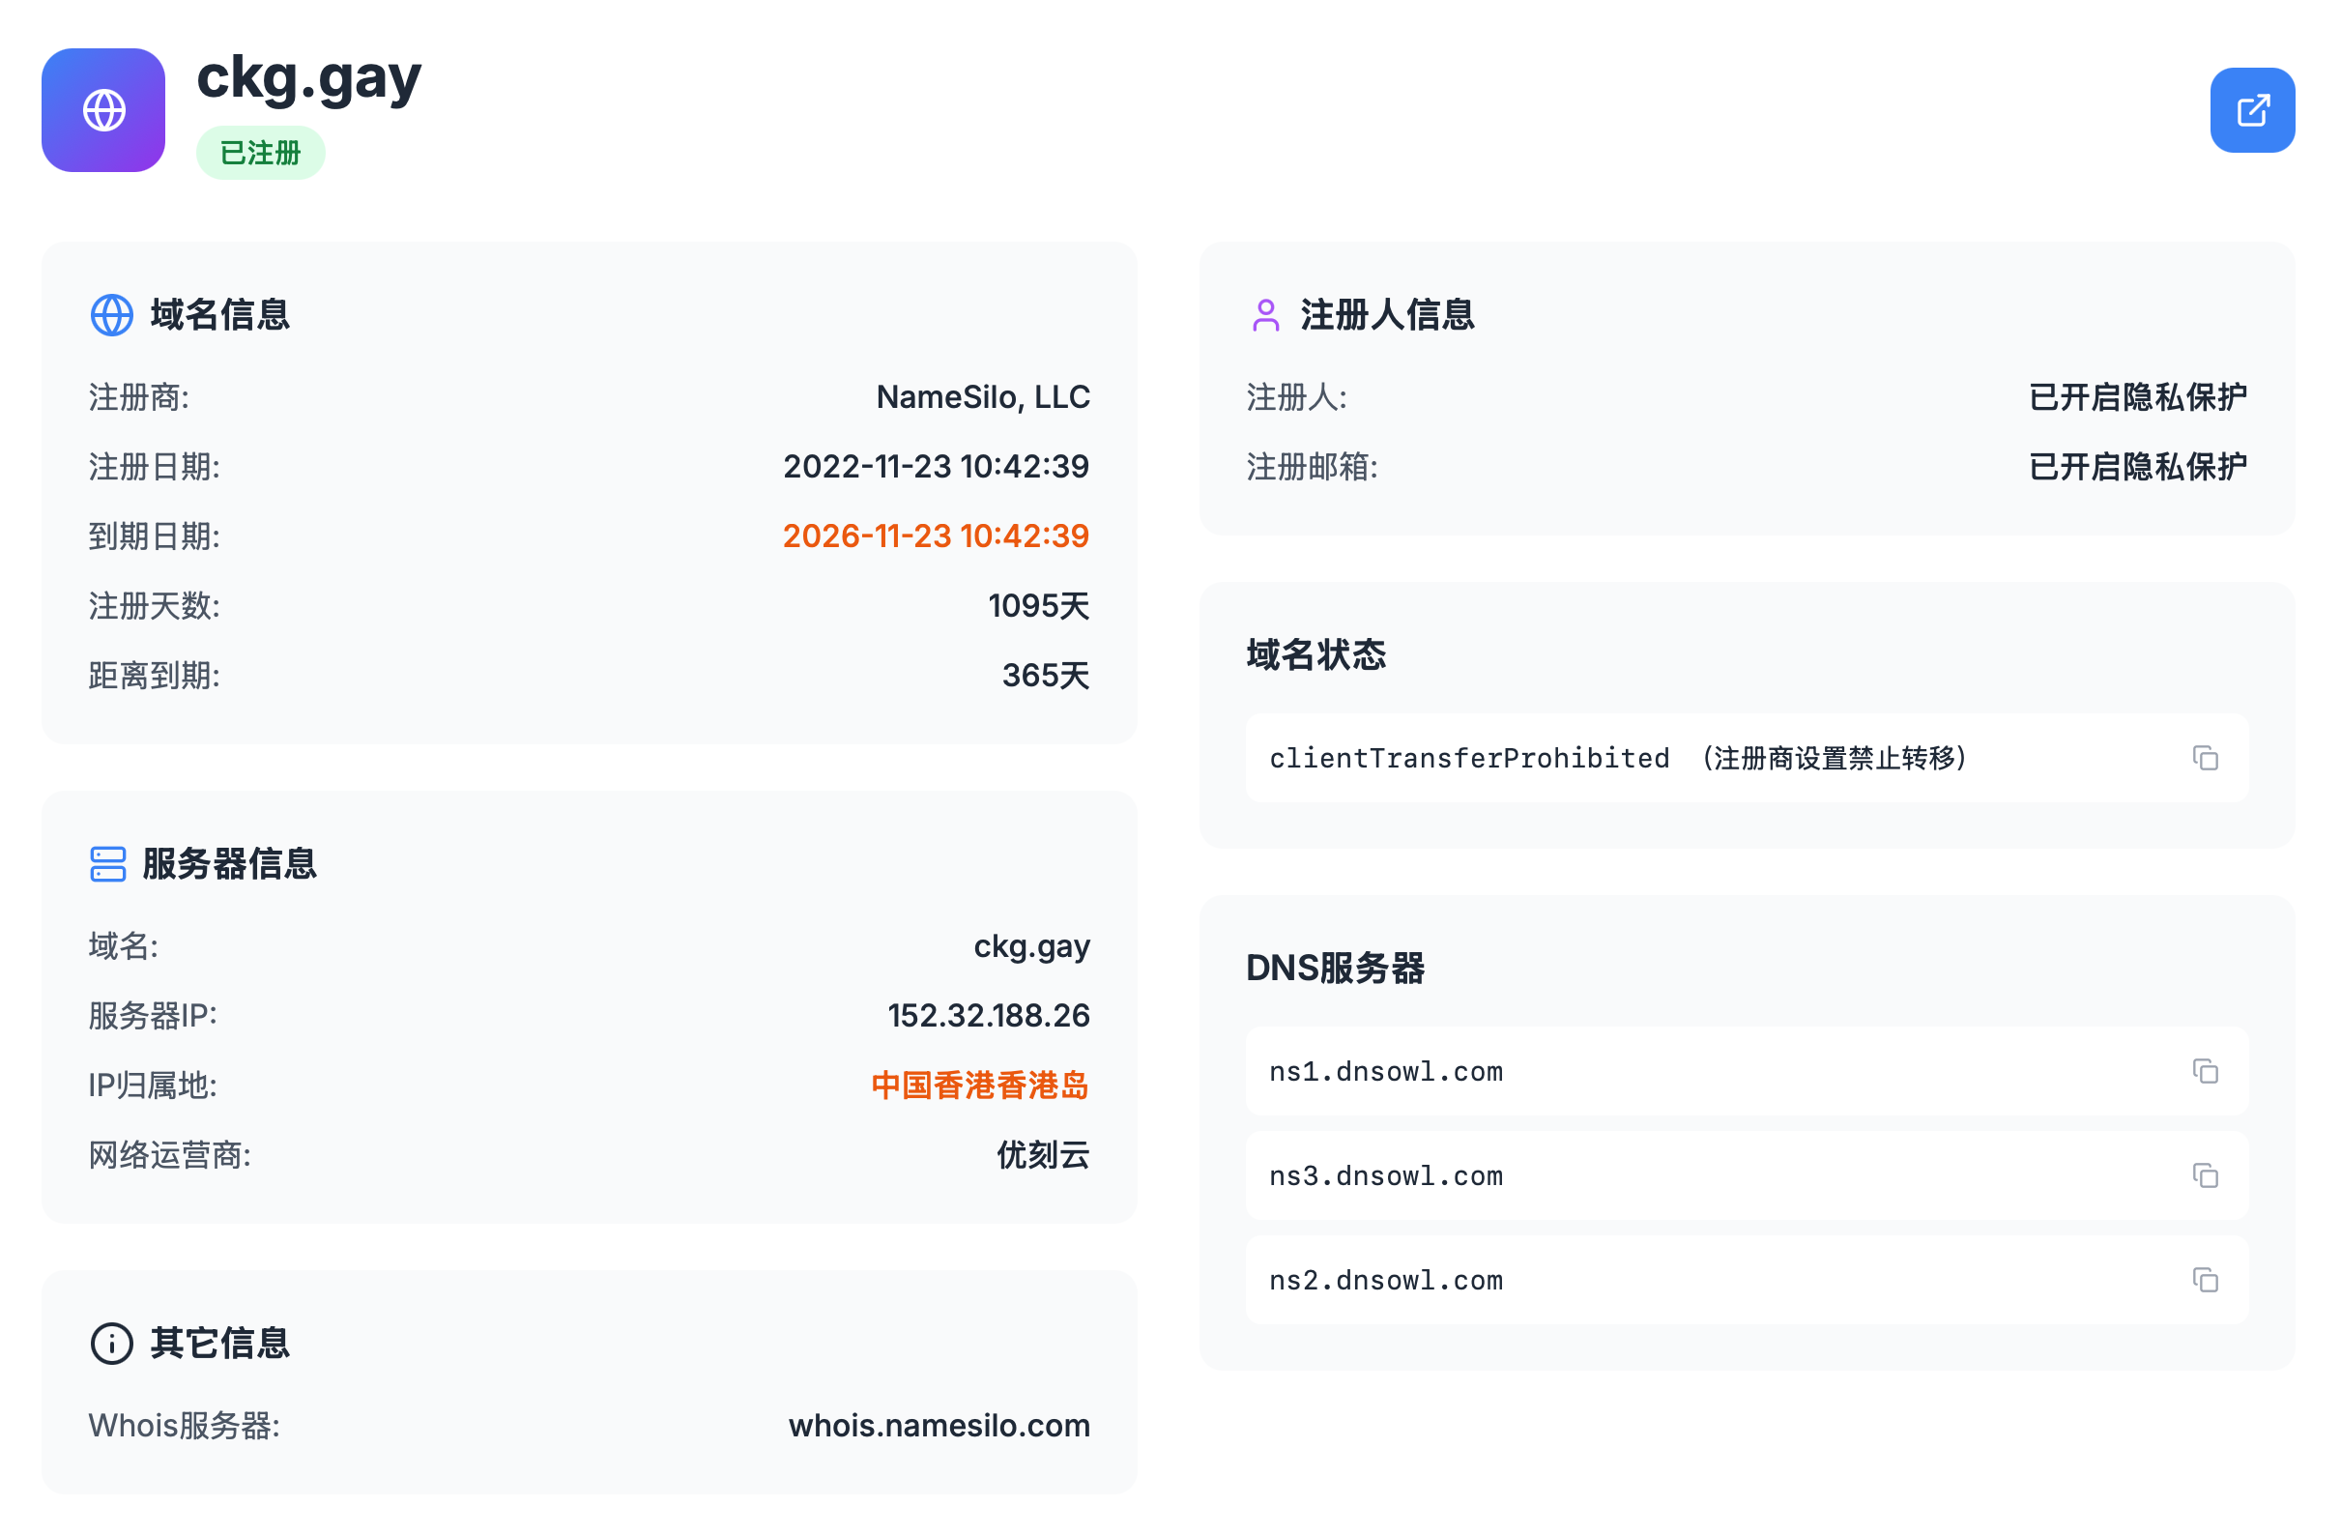This screenshot has width=2341, height=1535.
Task: Click the info icon beside 其它信息
Action: 112,1344
